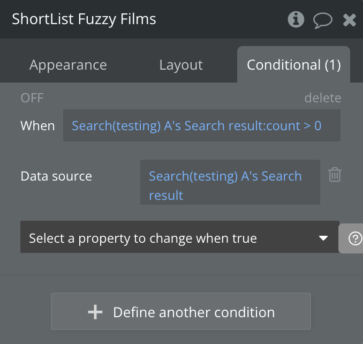Edit the When condition expression
Screen dimensions: 363x344
tap(196, 126)
